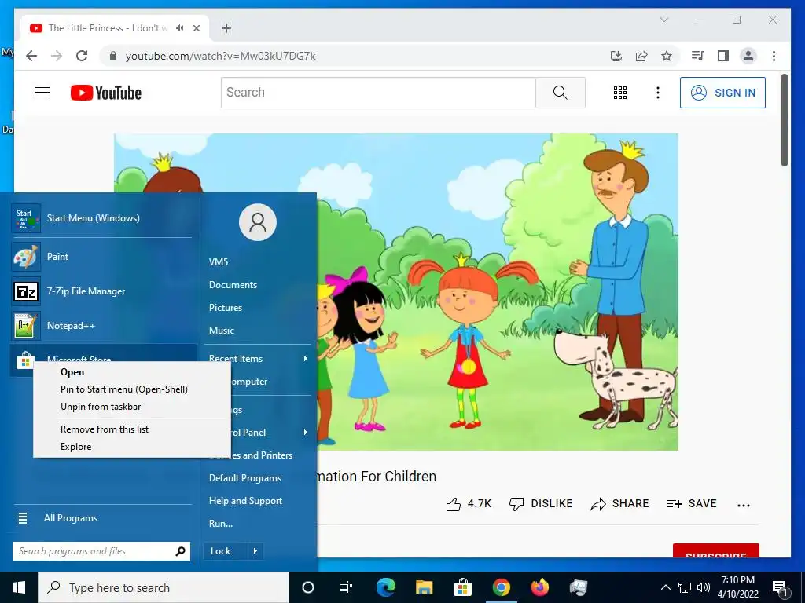Open YouTube settings three-dot icon
This screenshot has height=603, width=805.
click(658, 93)
